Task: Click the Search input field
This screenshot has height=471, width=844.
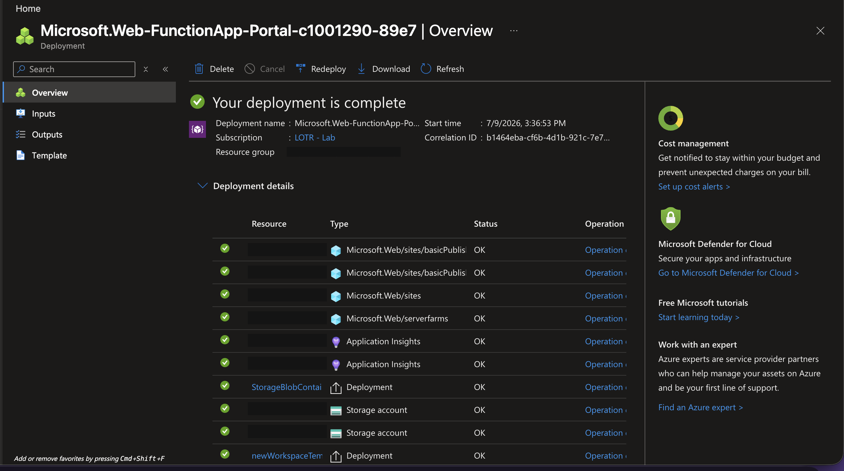Action: pos(74,69)
